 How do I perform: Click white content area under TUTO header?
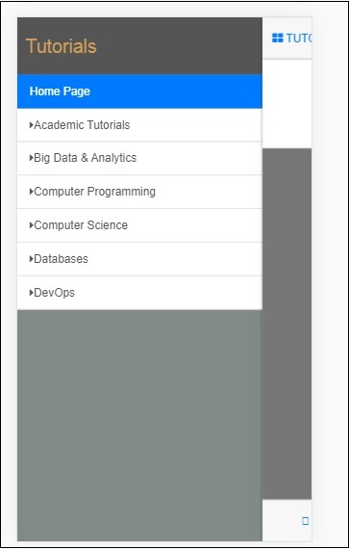coord(287,104)
